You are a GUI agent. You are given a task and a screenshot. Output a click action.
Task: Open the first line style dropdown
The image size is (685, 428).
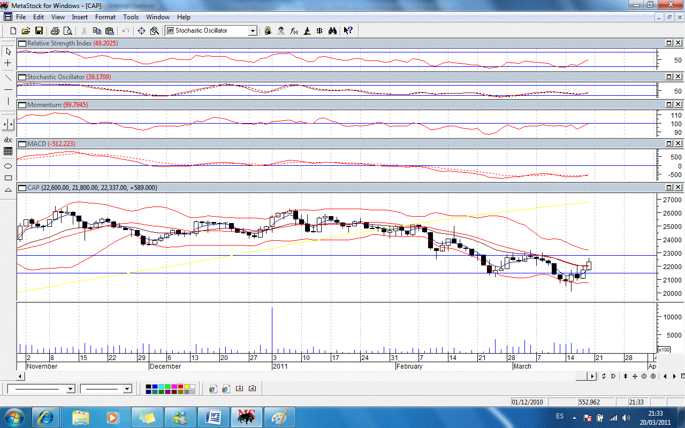(x=71, y=389)
